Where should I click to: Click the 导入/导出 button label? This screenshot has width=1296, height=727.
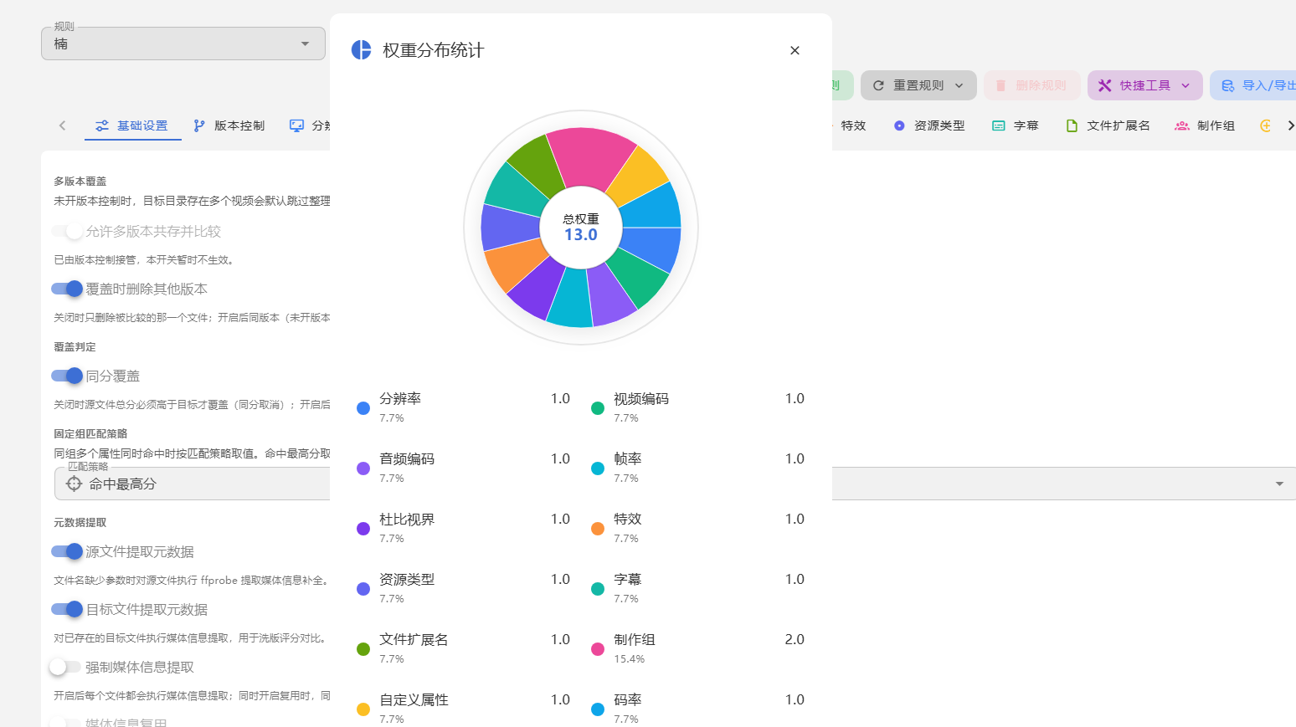(1268, 85)
